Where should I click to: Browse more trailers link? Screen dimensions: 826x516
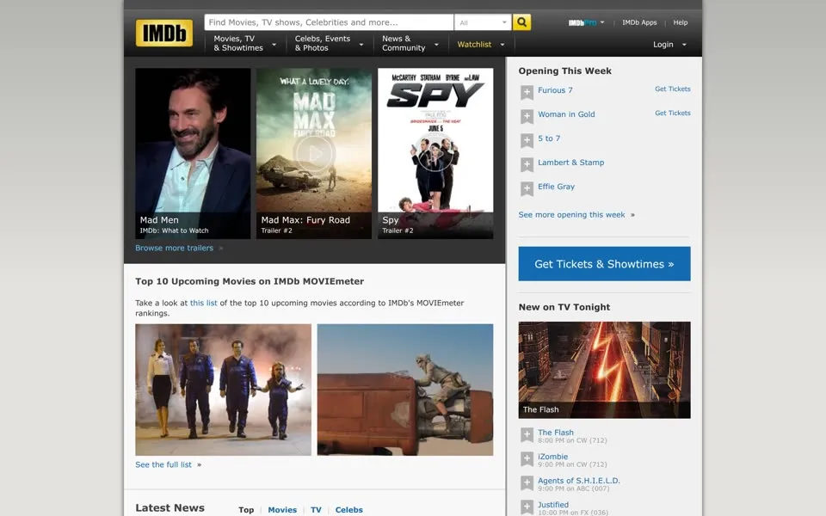[174, 248]
